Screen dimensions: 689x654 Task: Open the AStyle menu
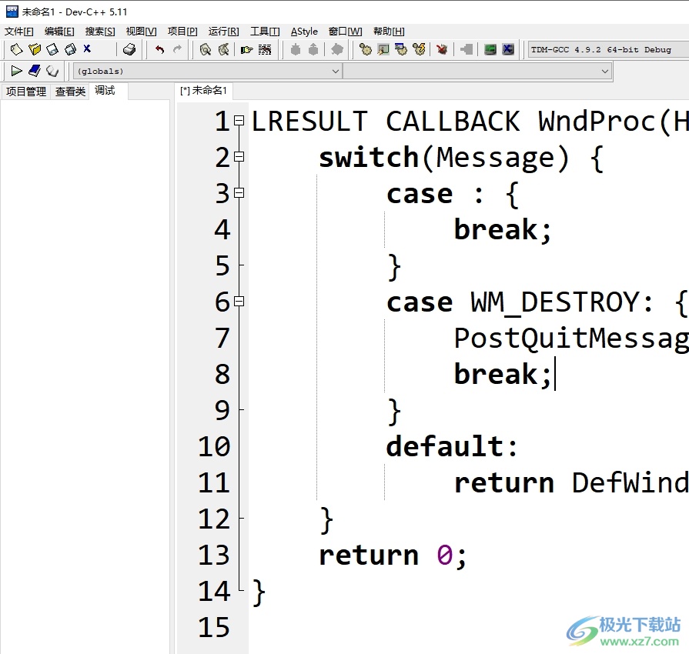pos(304,32)
